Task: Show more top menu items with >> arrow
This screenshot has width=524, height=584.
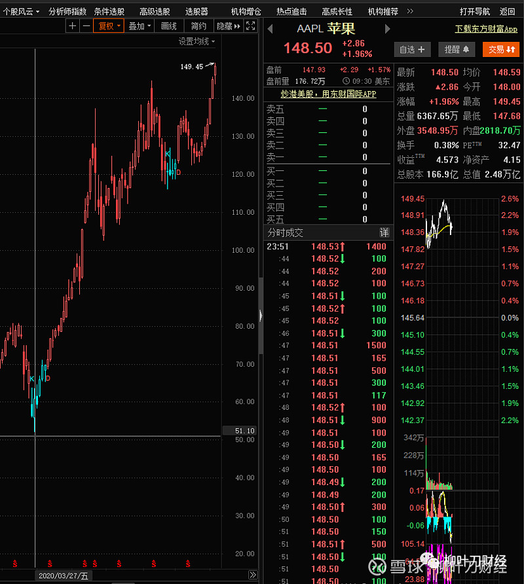Action: coord(410,11)
